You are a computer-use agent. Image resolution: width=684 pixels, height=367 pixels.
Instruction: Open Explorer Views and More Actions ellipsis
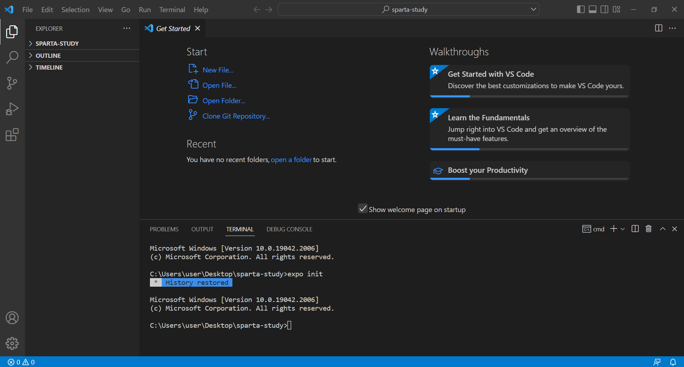click(x=127, y=28)
